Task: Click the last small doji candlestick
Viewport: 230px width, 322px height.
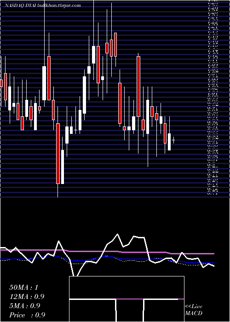Action: (173, 140)
